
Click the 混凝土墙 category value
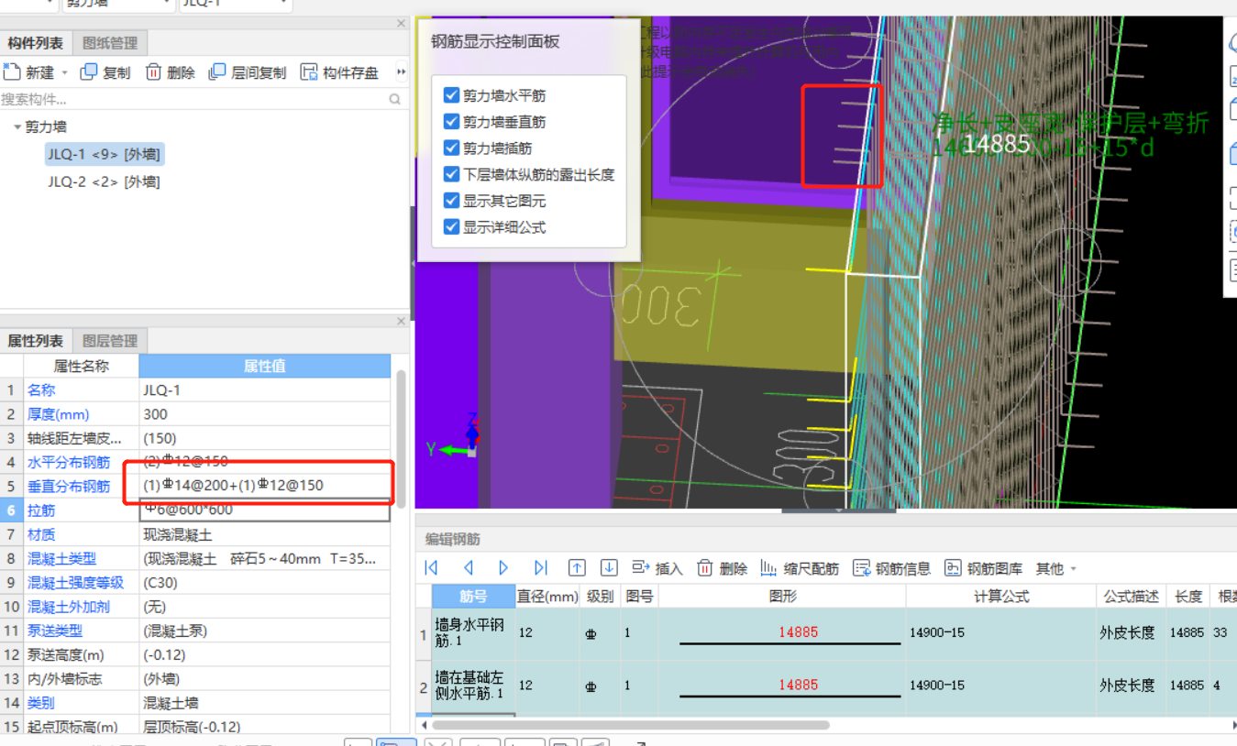(x=171, y=703)
